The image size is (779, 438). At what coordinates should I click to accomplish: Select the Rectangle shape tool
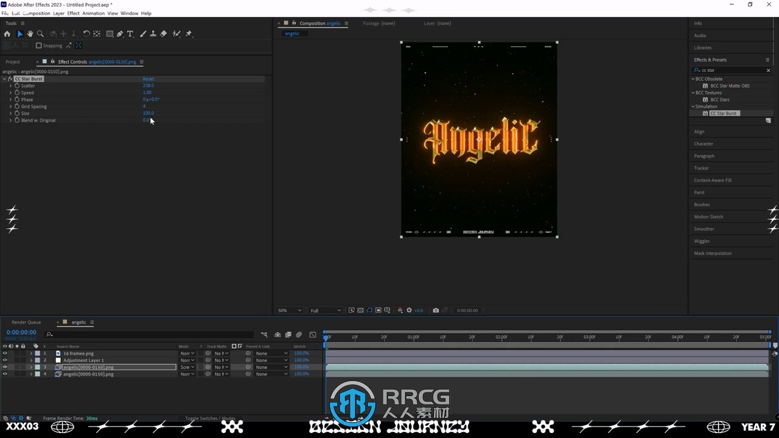(110, 34)
